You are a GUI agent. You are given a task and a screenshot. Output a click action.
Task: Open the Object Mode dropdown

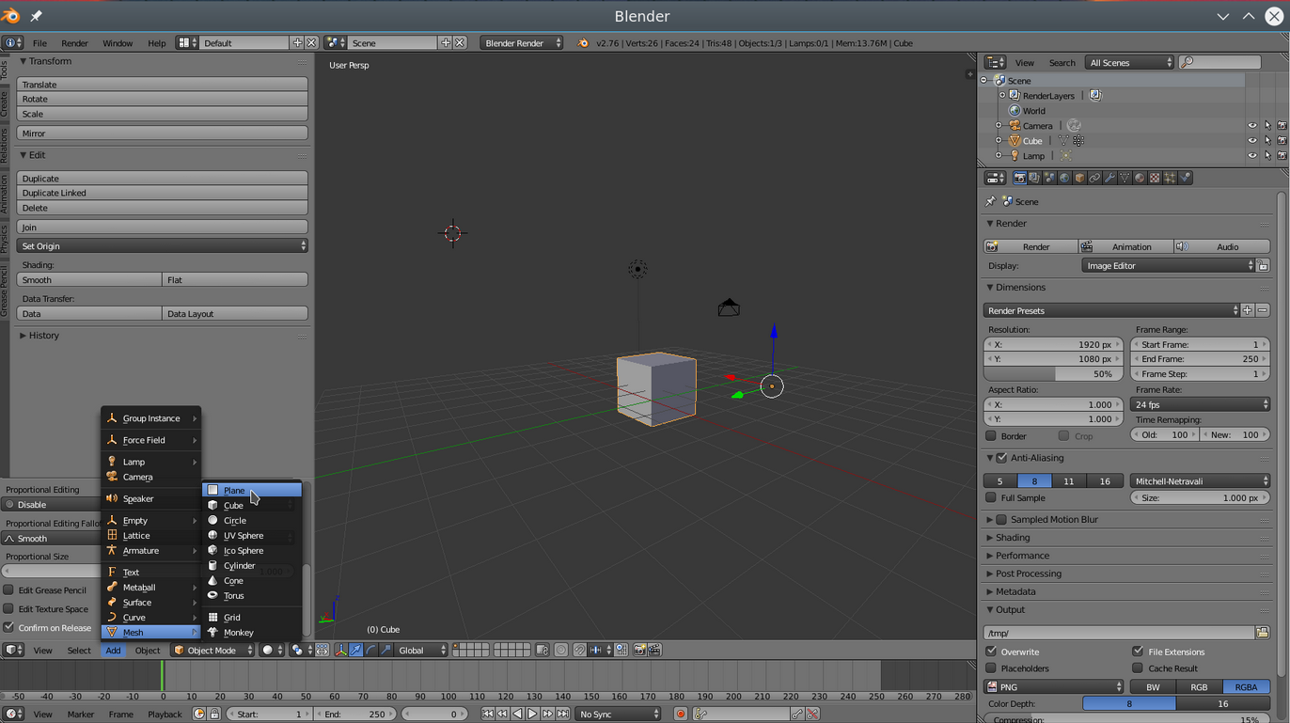click(213, 650)
